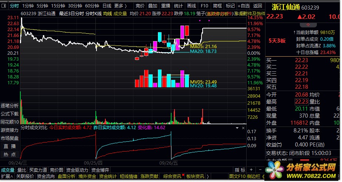This screenshot has height=182, width=342.
Task: Select the 30分钟 period
Action: (x=75, y=6)
